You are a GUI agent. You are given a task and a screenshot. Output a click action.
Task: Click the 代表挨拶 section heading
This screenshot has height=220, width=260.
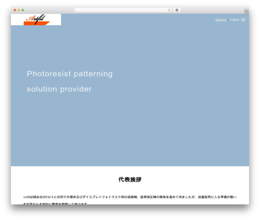pos(130,179)
